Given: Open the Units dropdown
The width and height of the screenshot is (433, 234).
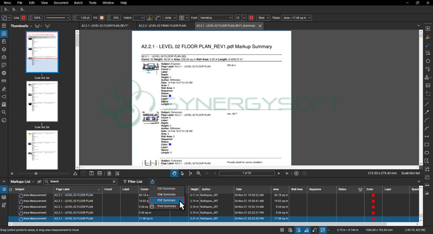Looking at the screenshot, I should coord(169,18).
